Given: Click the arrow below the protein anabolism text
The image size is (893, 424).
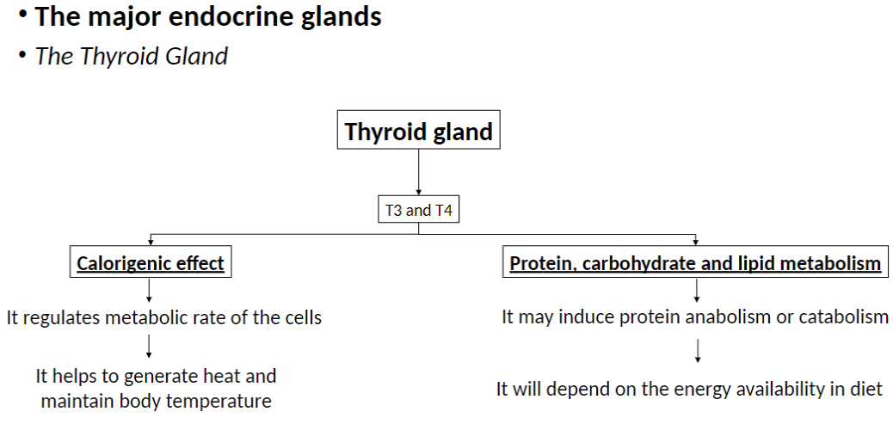Looking at the screenshot, I should pos(696,350).
